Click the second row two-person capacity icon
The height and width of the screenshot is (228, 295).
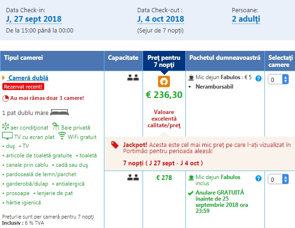click(x=133, y=178)
